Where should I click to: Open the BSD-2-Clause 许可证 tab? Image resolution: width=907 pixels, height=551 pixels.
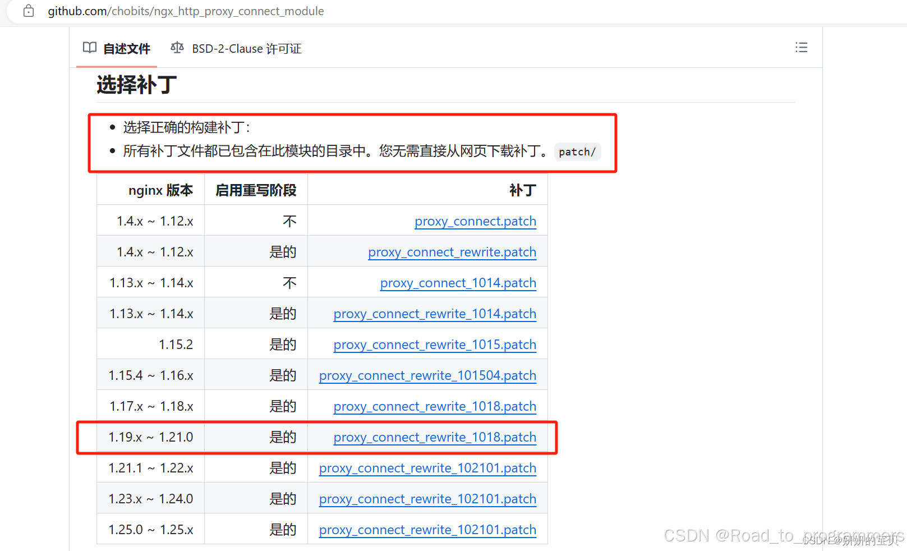(236, 48)
